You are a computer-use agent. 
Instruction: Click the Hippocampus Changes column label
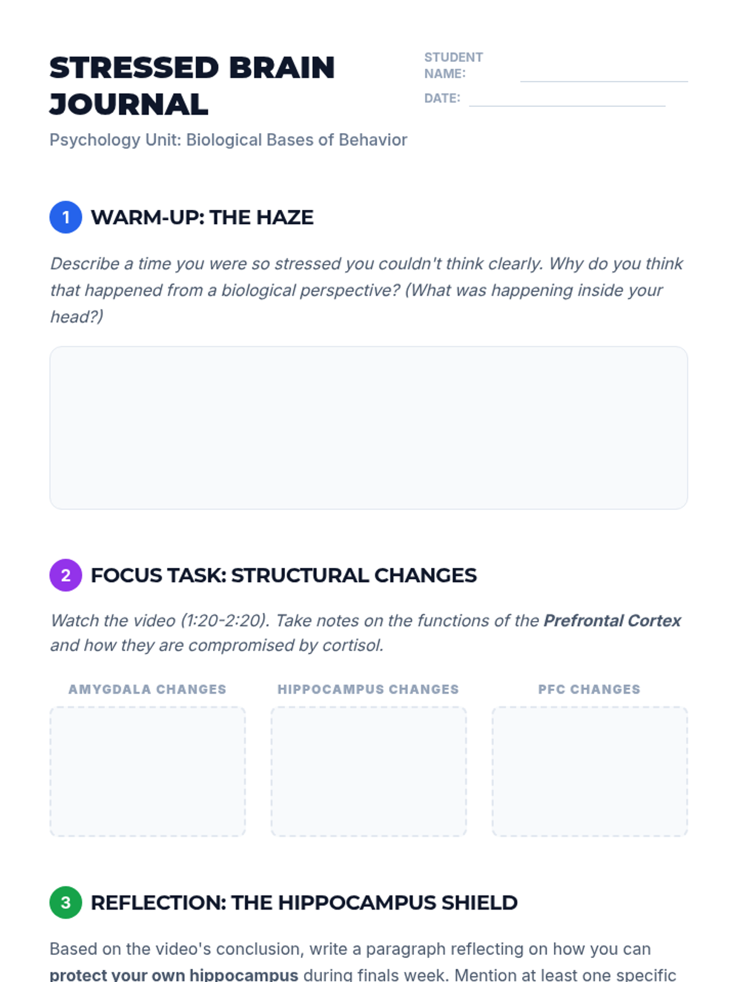click(x=368, y=689)
